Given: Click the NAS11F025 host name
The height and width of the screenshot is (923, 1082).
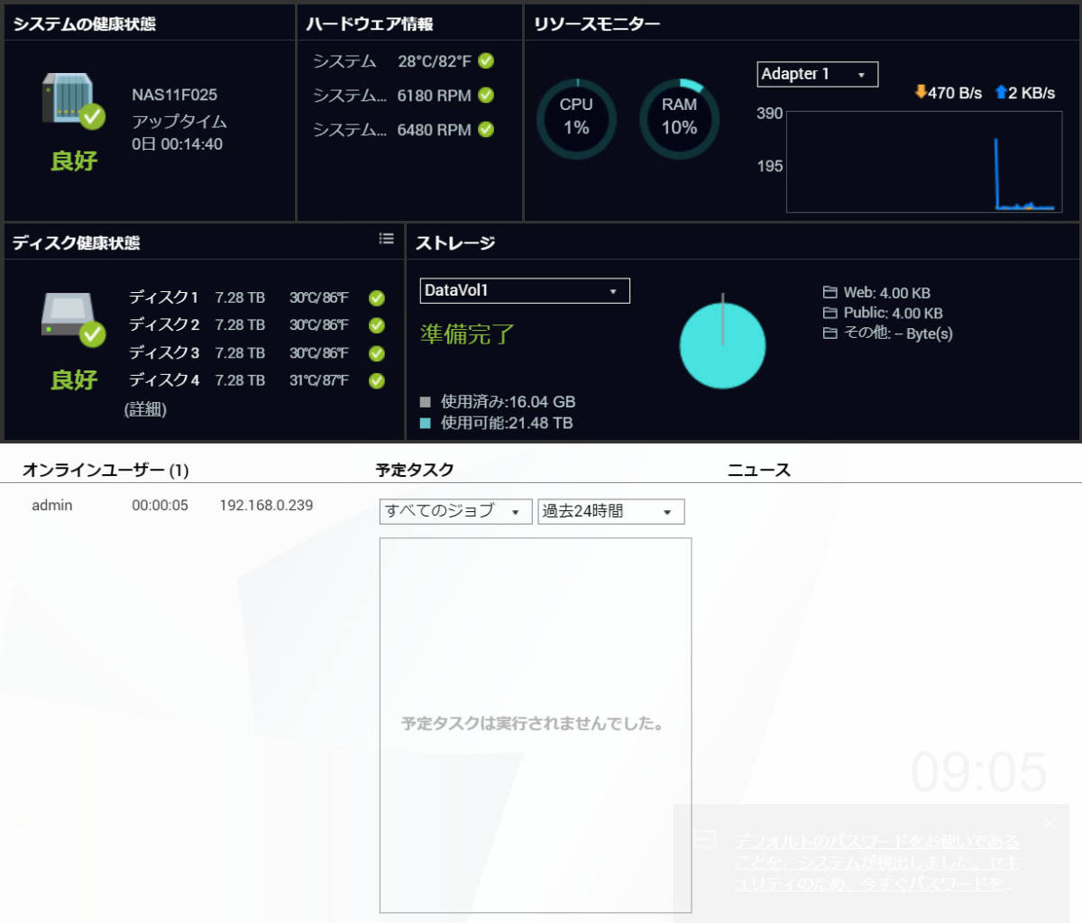Looking at the screenshot, I should pos(175,95).
